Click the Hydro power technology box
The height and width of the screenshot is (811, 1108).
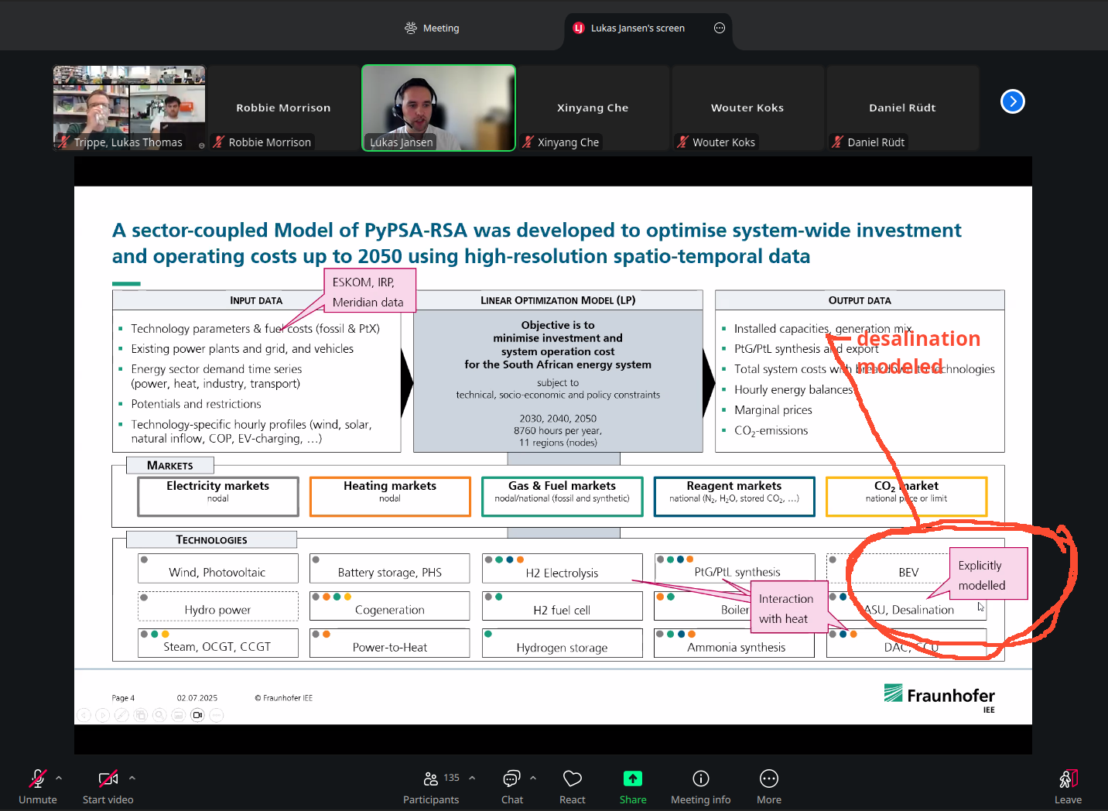pyautogui.click(x=218, y=606)
